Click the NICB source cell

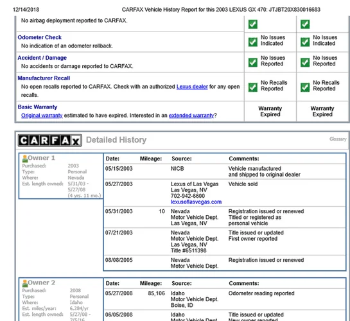[177, 169]
